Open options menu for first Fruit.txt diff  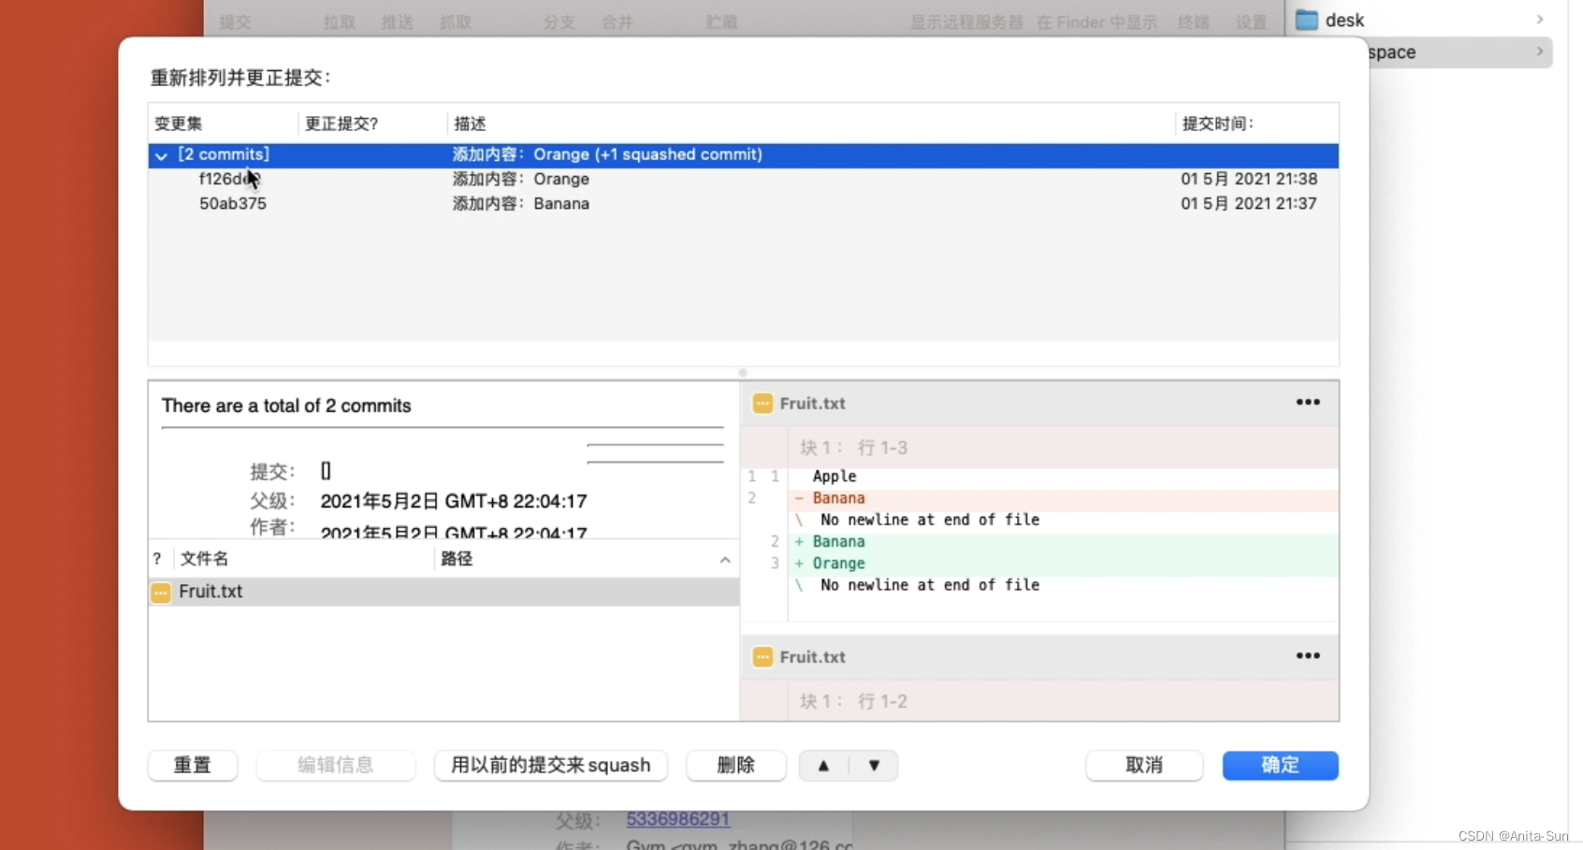click(1307, 403)
